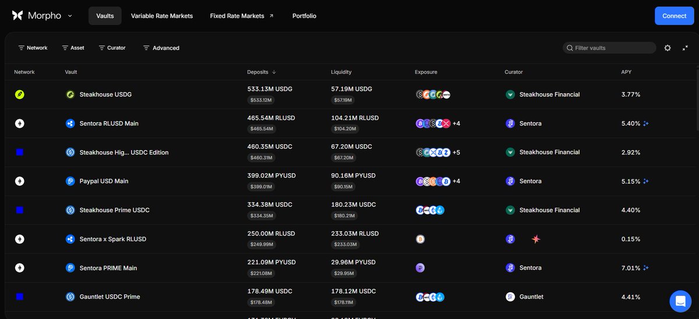Image resolution: width=699 pixels, height=319 pixels.
Task: Click the sparkle rewards icon beside 5.15% APY
Action: click(646, 181)
